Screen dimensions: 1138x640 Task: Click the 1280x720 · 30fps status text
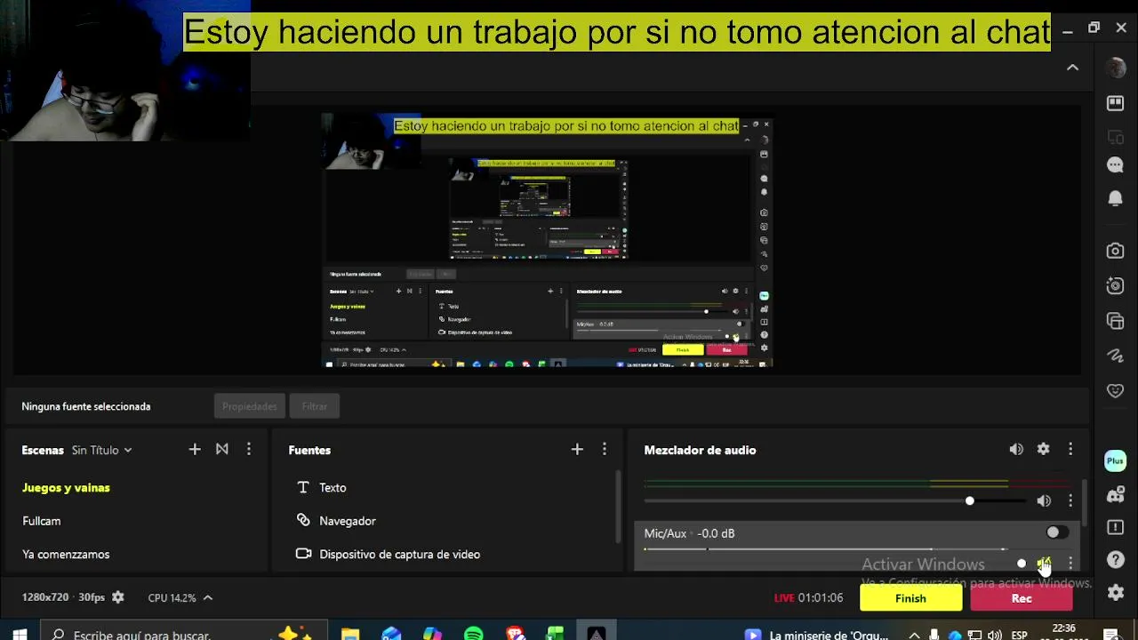pos(63,597)
